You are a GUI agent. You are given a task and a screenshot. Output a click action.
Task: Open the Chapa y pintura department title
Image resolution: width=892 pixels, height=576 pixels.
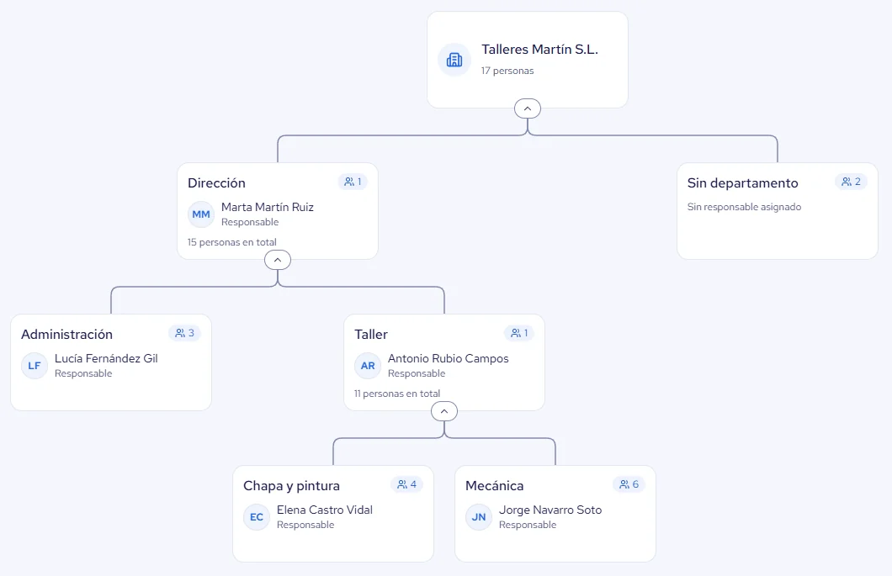292,485
